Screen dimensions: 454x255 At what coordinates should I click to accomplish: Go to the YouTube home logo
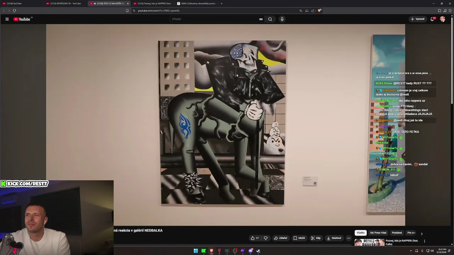[x=23, y=19]
